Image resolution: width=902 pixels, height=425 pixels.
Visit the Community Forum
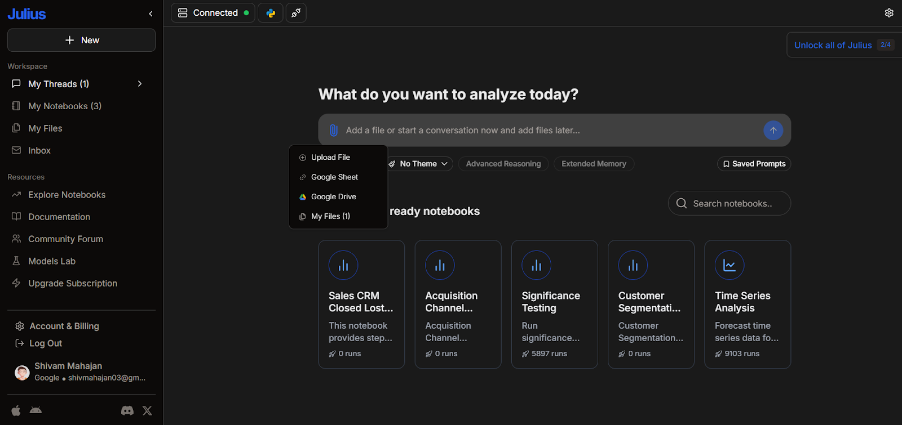(x=65, y=239)
